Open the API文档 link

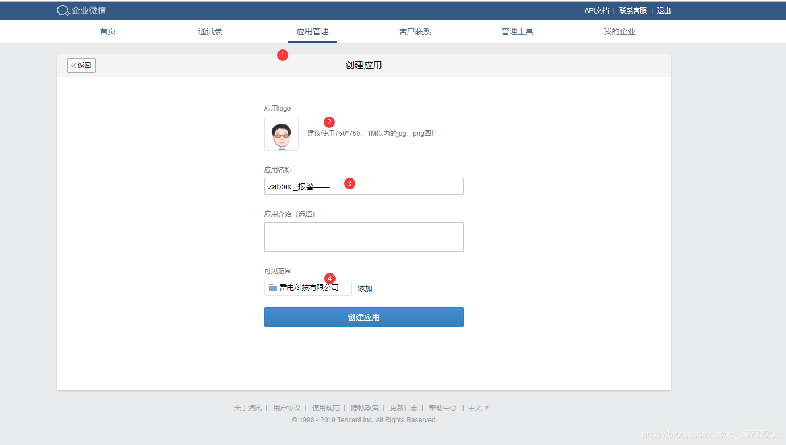coord(596,10)
